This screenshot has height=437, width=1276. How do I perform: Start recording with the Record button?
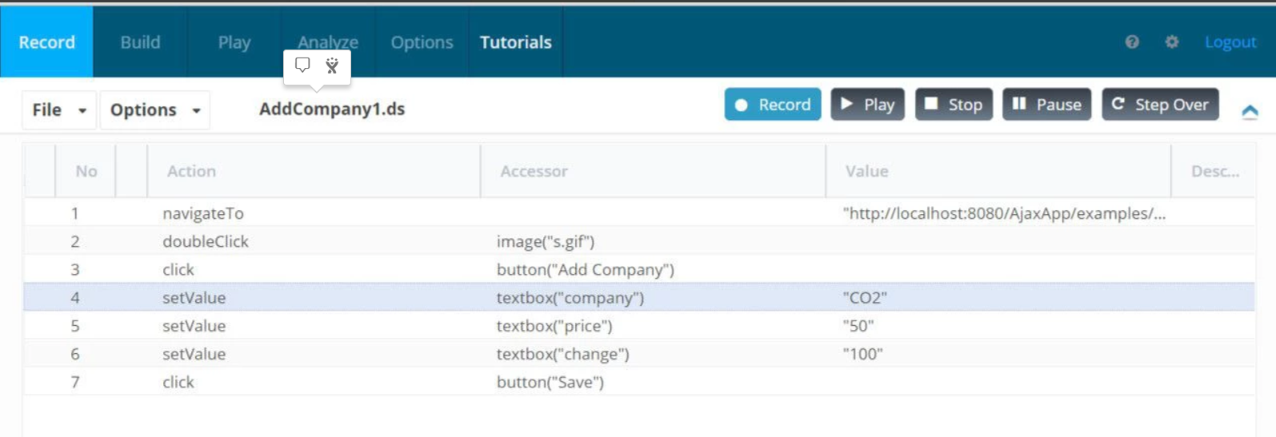point(773,105)
